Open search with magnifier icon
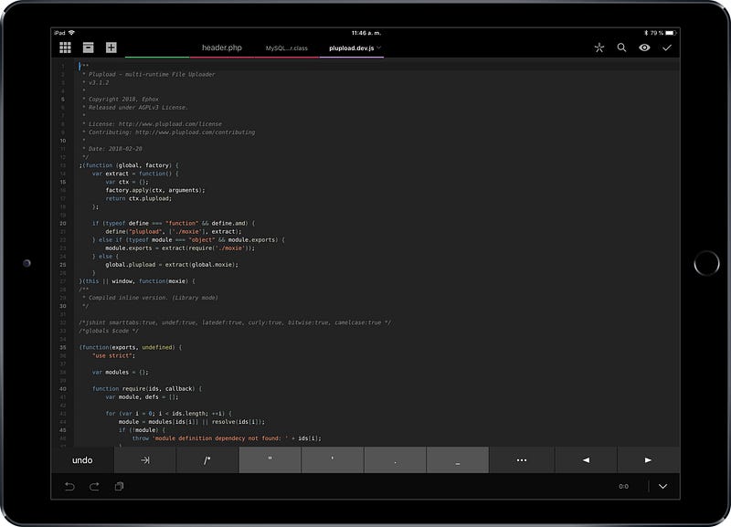The width and height of the screenshot is (731, 527). [622, 47]
